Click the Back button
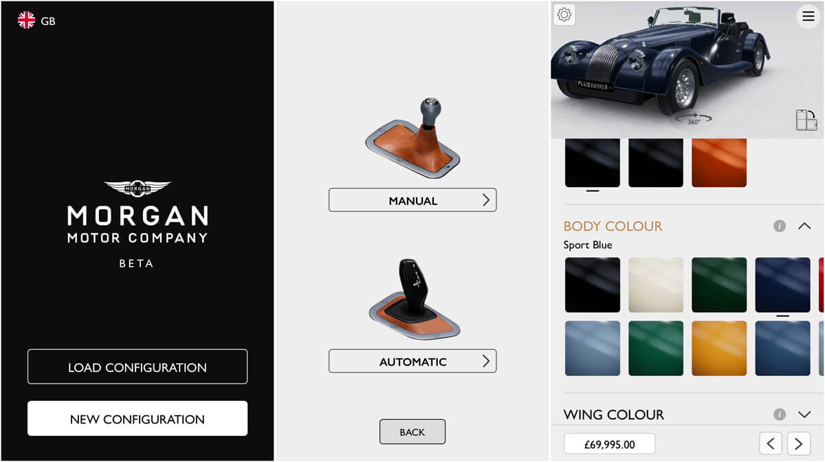Image resolution: width=825 pixels, height=462 pixels. [412, 432]
